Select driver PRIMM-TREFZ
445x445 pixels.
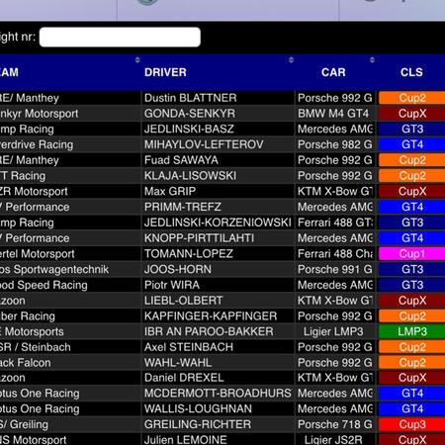[183, 207]
